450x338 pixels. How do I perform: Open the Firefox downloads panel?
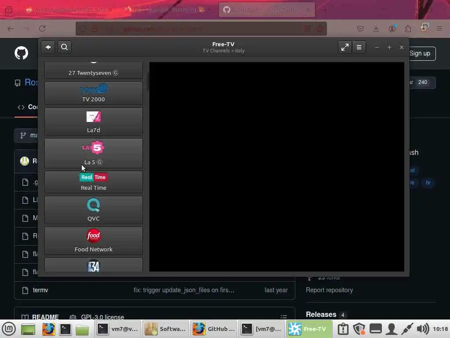(x=376, y=29)
